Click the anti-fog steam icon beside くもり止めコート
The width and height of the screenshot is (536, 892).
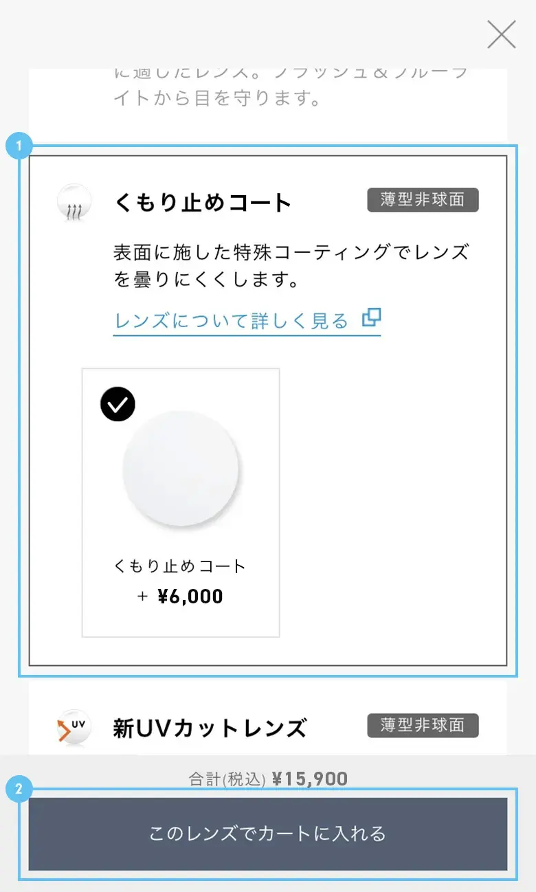click(x=74, y=203)
